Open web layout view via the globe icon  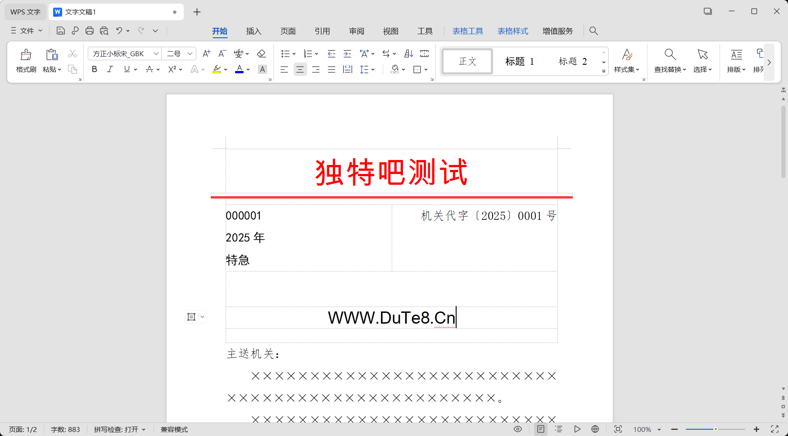coord(595,429)
